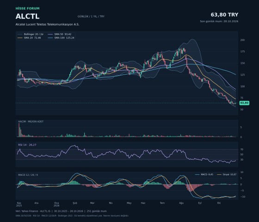The height and width of the screenshot is (222, 259).
Task: Toggle the Bollinger 20 / 2σ legend entry
Action: (31, 34)
